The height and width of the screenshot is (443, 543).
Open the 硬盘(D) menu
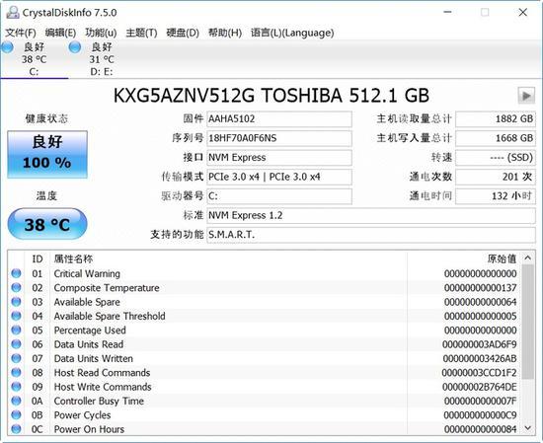click(183, 33)
